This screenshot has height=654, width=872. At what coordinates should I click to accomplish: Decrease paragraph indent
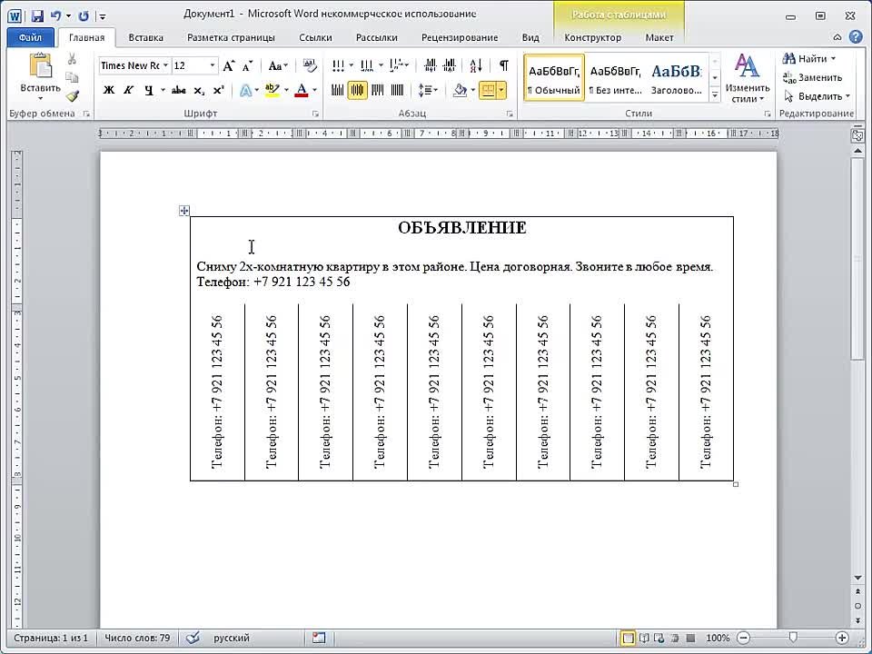[x=430, y=66]
